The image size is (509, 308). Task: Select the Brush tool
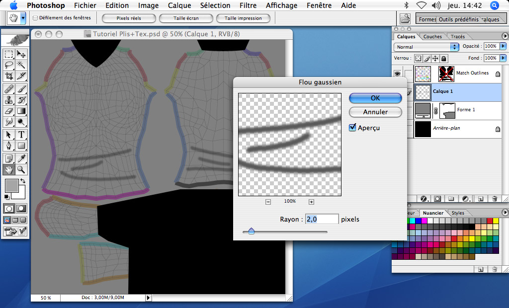(x=21, y=89)
